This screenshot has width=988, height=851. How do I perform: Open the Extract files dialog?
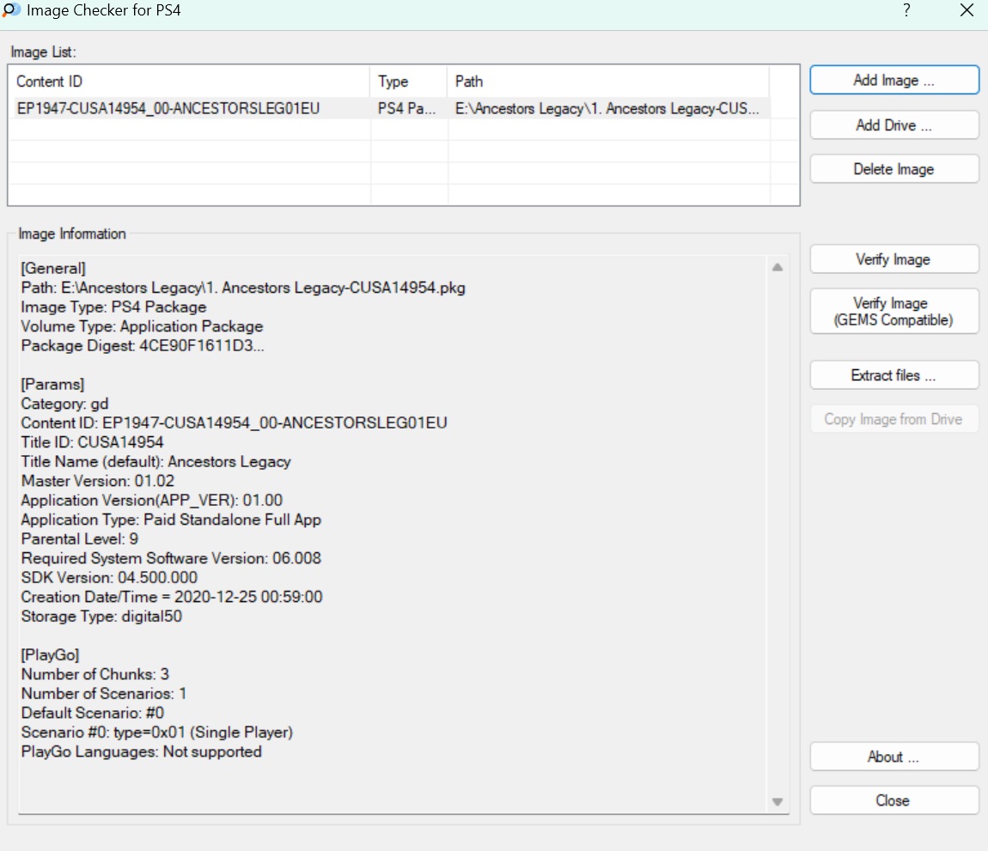click(x=893, y=375)
